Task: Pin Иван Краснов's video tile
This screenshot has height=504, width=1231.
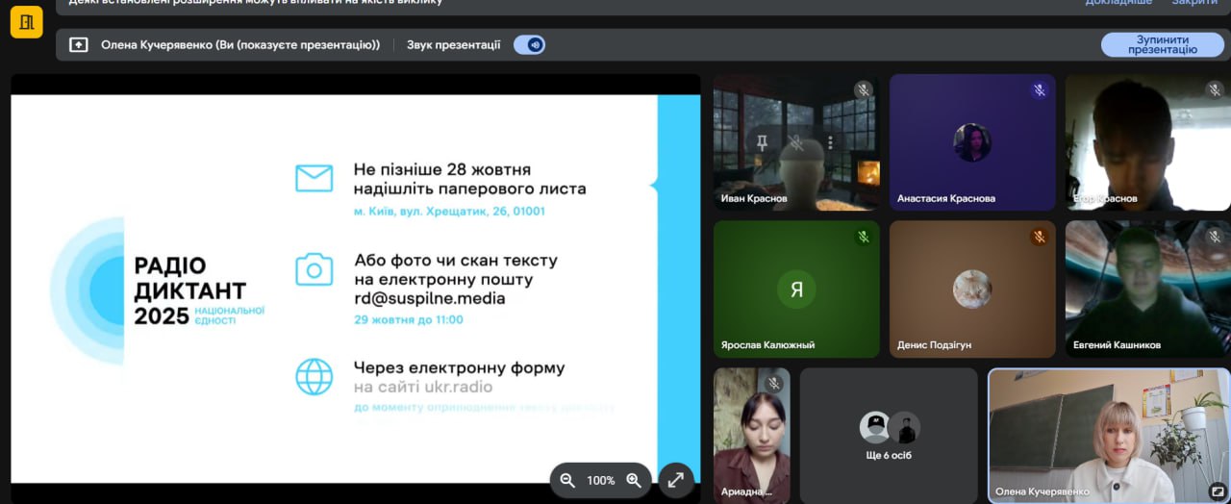Action: pyautogui.click(x=762, y=142)
